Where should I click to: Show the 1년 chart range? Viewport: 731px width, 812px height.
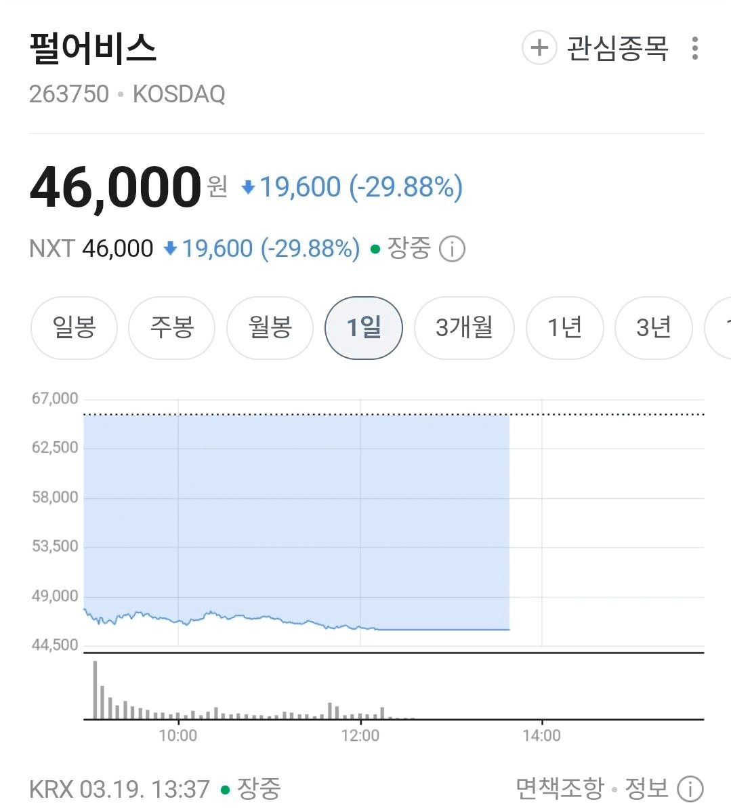(x=564, y=328)
